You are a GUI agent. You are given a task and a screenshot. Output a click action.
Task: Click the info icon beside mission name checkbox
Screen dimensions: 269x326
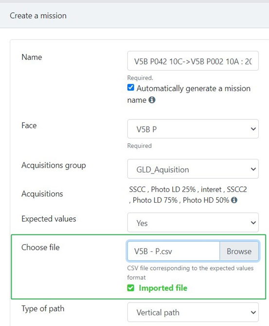[152, 100]
